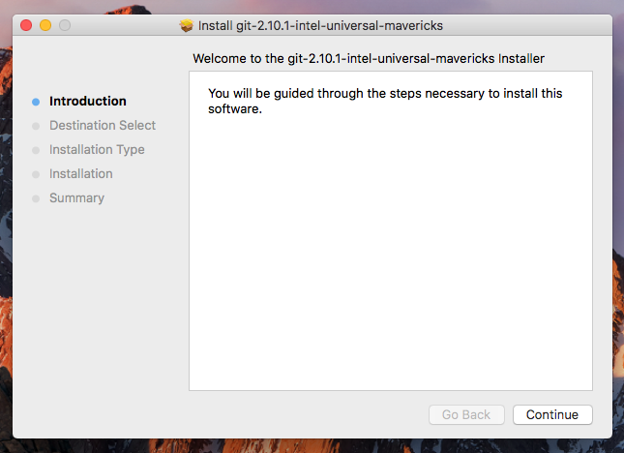Click the grayed-out zoom window button
The height and width of the screenshot is (453, 624).
(65, 25)
